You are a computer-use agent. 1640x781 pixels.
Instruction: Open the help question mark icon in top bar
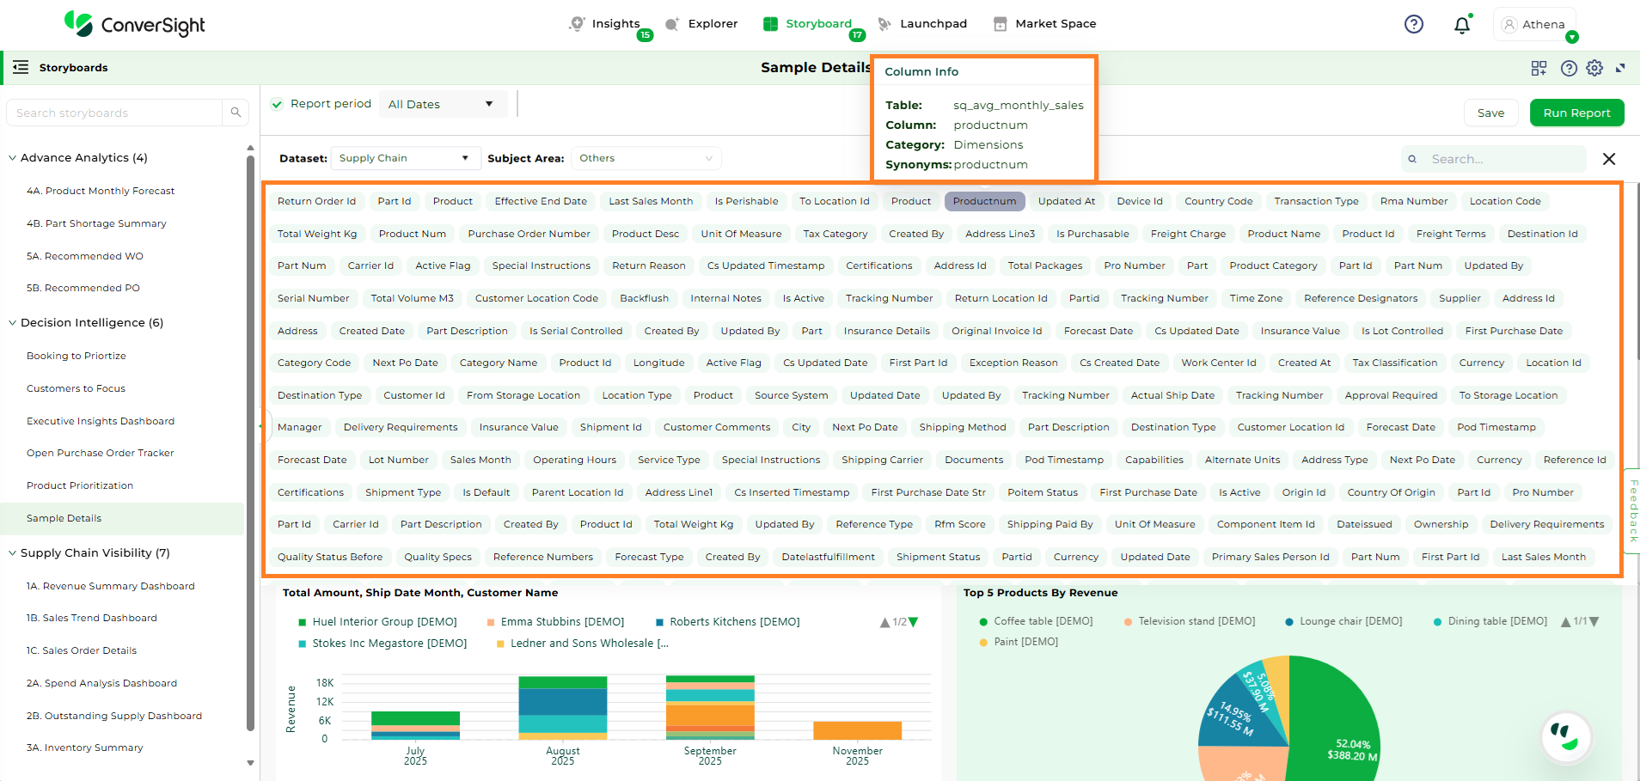(x=1413, y=24)
